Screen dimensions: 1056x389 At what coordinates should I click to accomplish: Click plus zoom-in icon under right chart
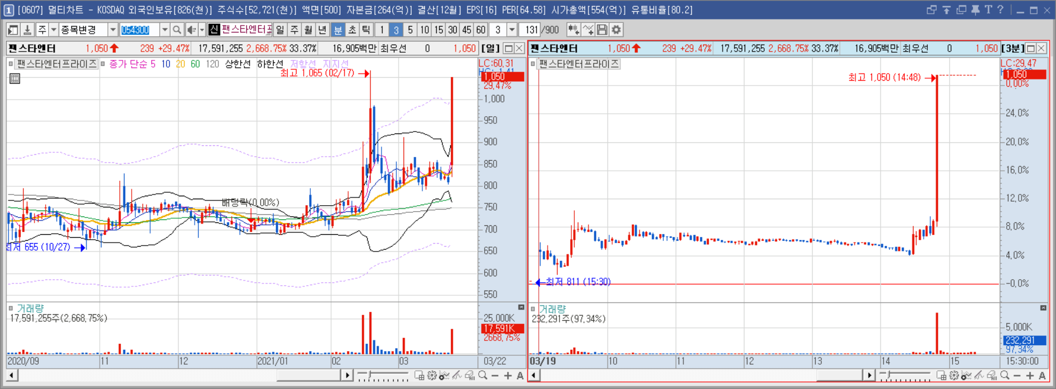tap(1030, 375)
